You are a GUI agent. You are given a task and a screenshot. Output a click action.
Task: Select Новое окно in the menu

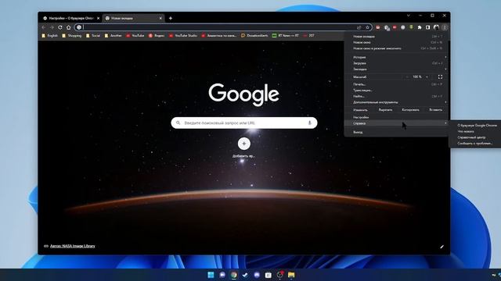point(396,42)
